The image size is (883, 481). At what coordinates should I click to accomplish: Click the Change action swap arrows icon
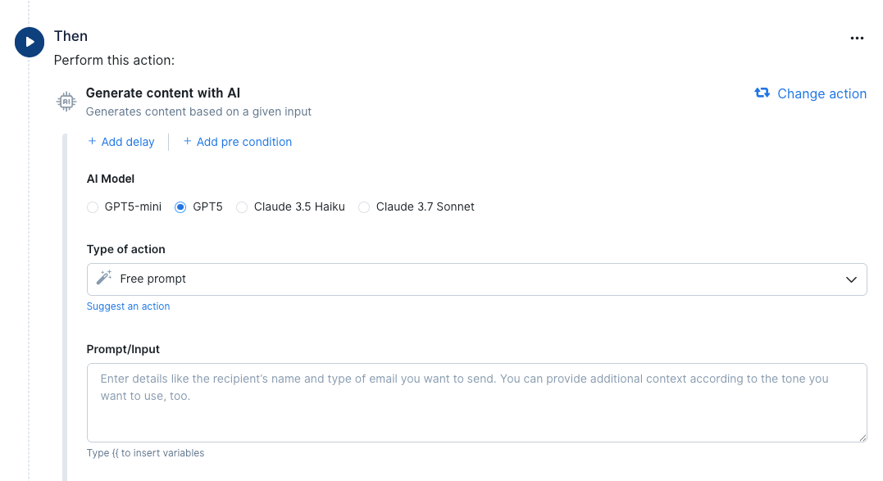(x=762, y=93)
